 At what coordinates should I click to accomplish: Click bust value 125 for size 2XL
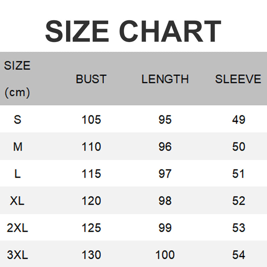point(91,228)
